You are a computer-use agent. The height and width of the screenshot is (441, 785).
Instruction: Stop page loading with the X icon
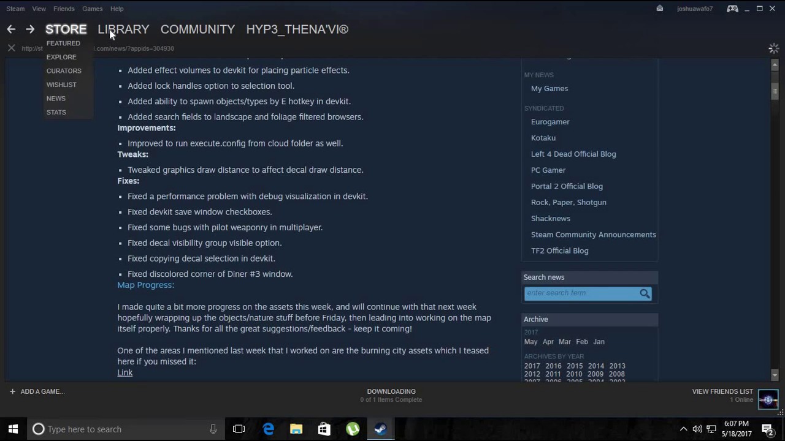[11, 48]
